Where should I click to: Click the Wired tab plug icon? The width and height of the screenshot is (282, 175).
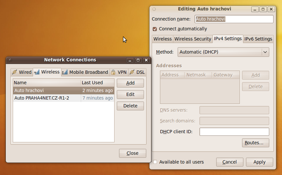point(15,72)
